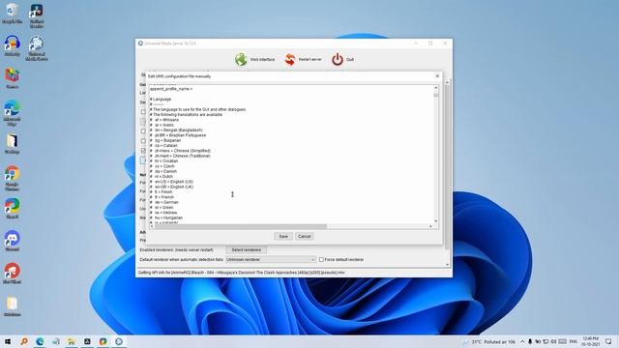
Task: Toggle Force default renderer checkbox
Action: tap(321, 260)
